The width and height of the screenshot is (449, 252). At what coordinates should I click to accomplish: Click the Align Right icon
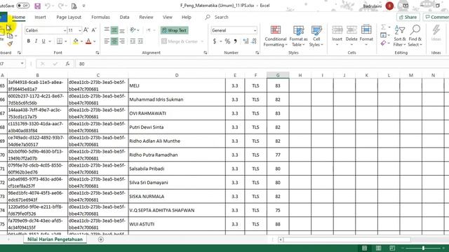click(x=122, y=41)
